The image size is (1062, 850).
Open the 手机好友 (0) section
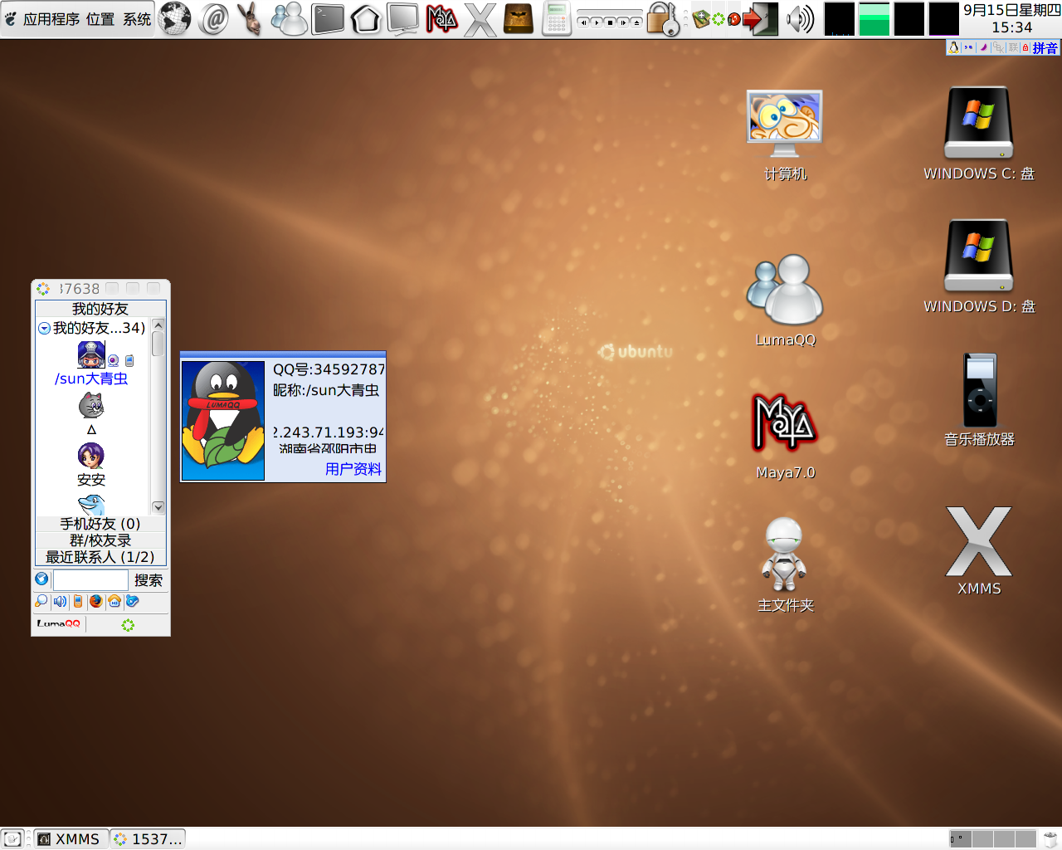pos(100,524)
